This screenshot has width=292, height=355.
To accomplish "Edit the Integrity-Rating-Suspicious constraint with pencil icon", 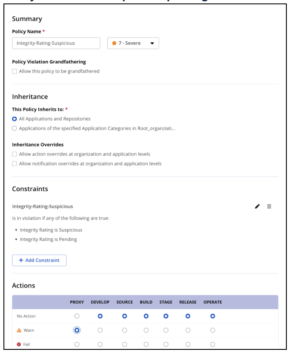I will [x=257, y=206].
